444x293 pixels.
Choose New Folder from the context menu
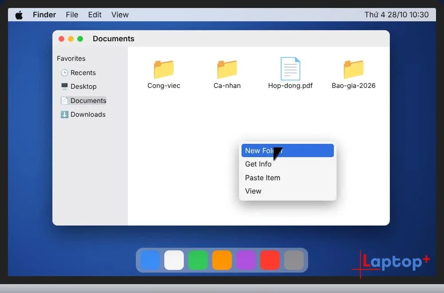pos(288,150)
